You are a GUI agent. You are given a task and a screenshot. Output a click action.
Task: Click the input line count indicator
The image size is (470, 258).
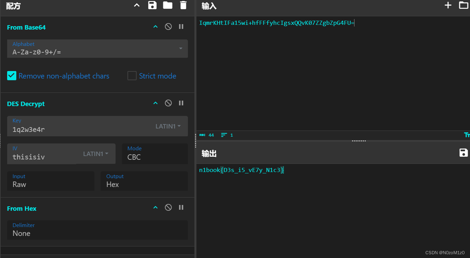227,135
